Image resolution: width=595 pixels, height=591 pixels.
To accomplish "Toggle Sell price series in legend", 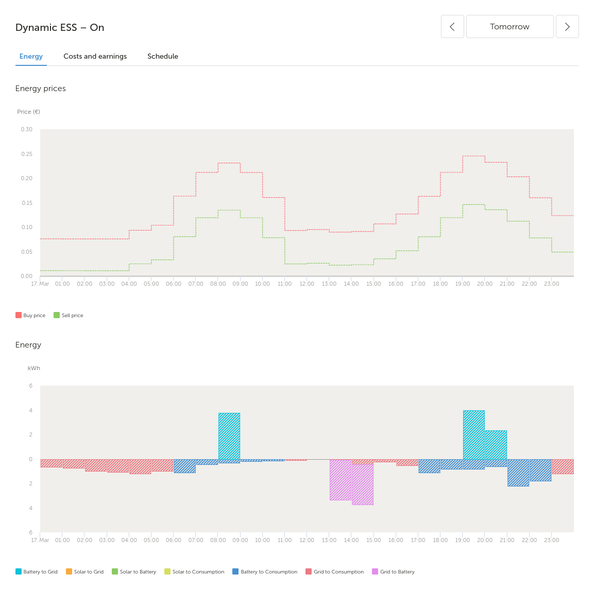I will pyautogui.click(x=69, y=315).
